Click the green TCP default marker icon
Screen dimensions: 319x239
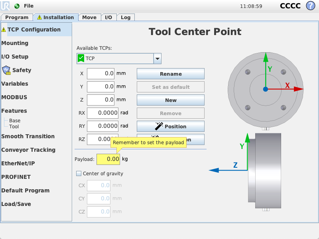click(81, 59)
